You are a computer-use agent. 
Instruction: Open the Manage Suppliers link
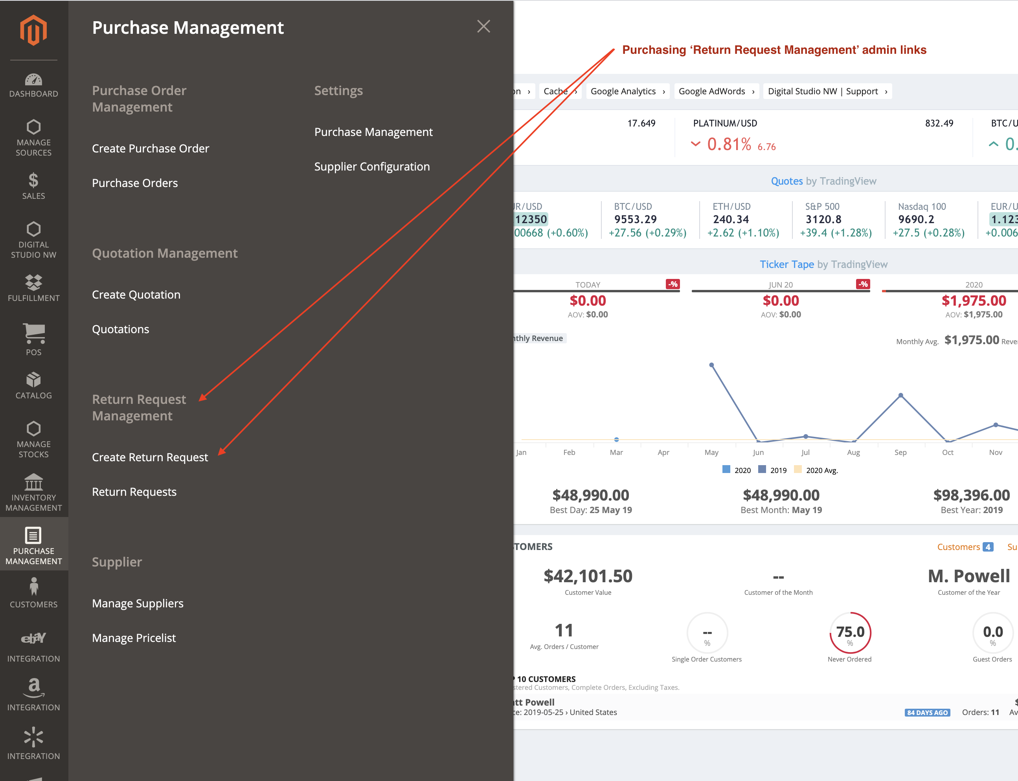point(138,603)
